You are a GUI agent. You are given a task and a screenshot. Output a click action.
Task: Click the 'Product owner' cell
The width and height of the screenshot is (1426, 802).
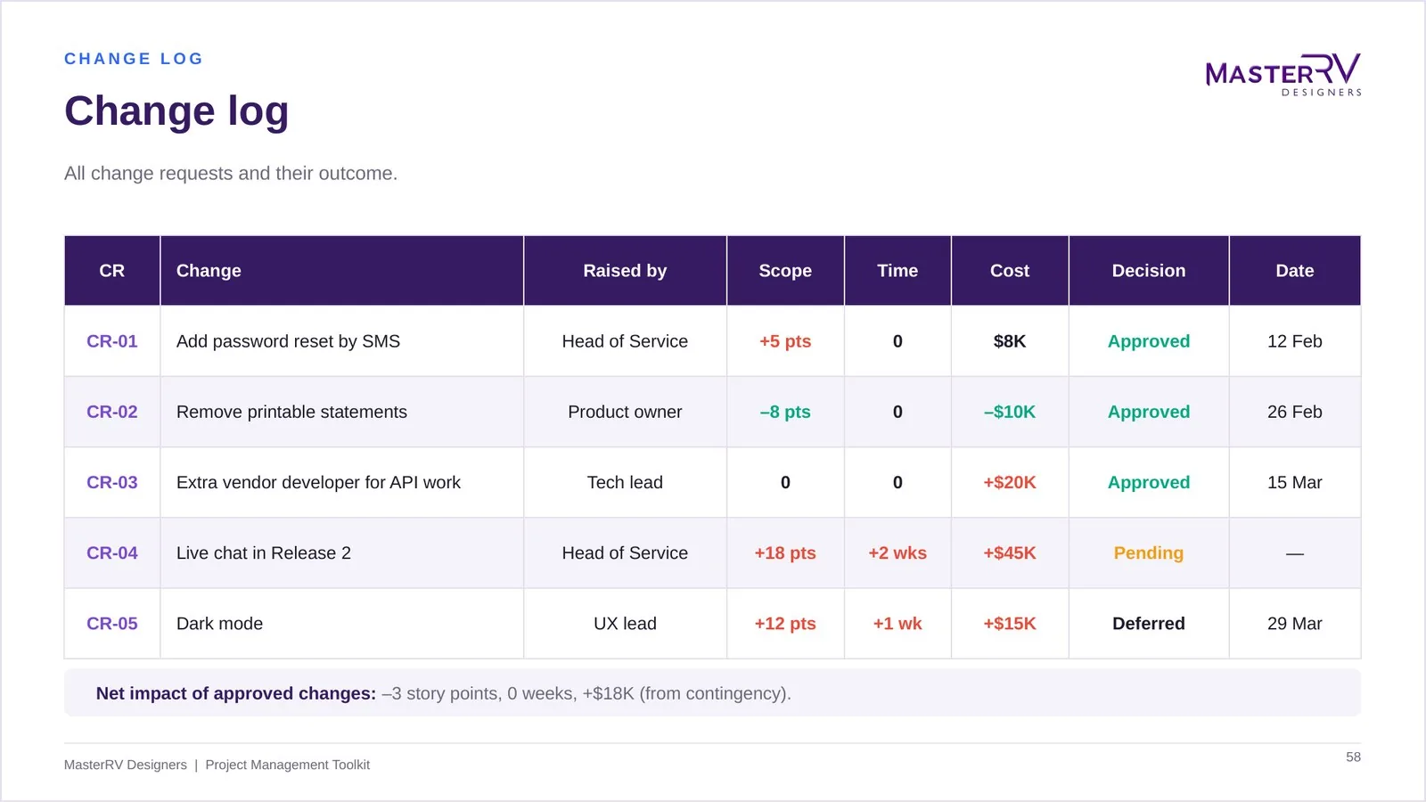(625, 412)
